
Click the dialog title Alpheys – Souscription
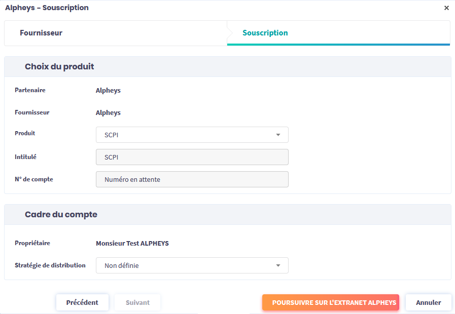pos(47,8)
